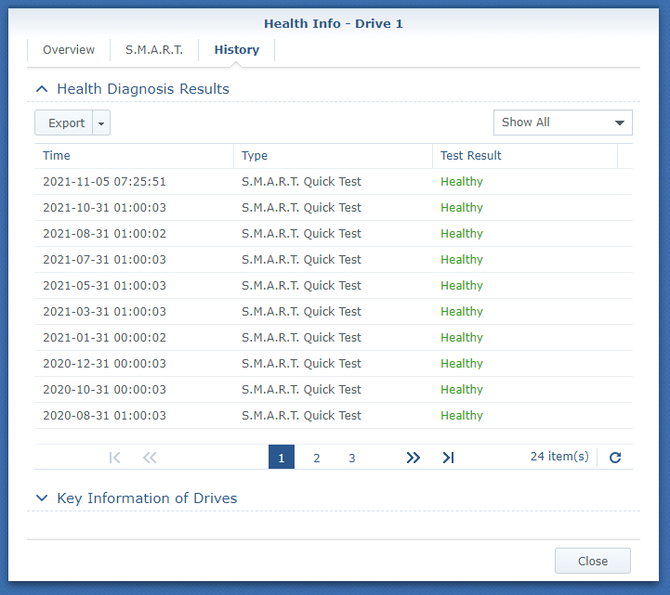Screen dimensions: 670x595
Task: Select the 2021-07-31 01:00:03 entry
Action: tap(334, 260)
